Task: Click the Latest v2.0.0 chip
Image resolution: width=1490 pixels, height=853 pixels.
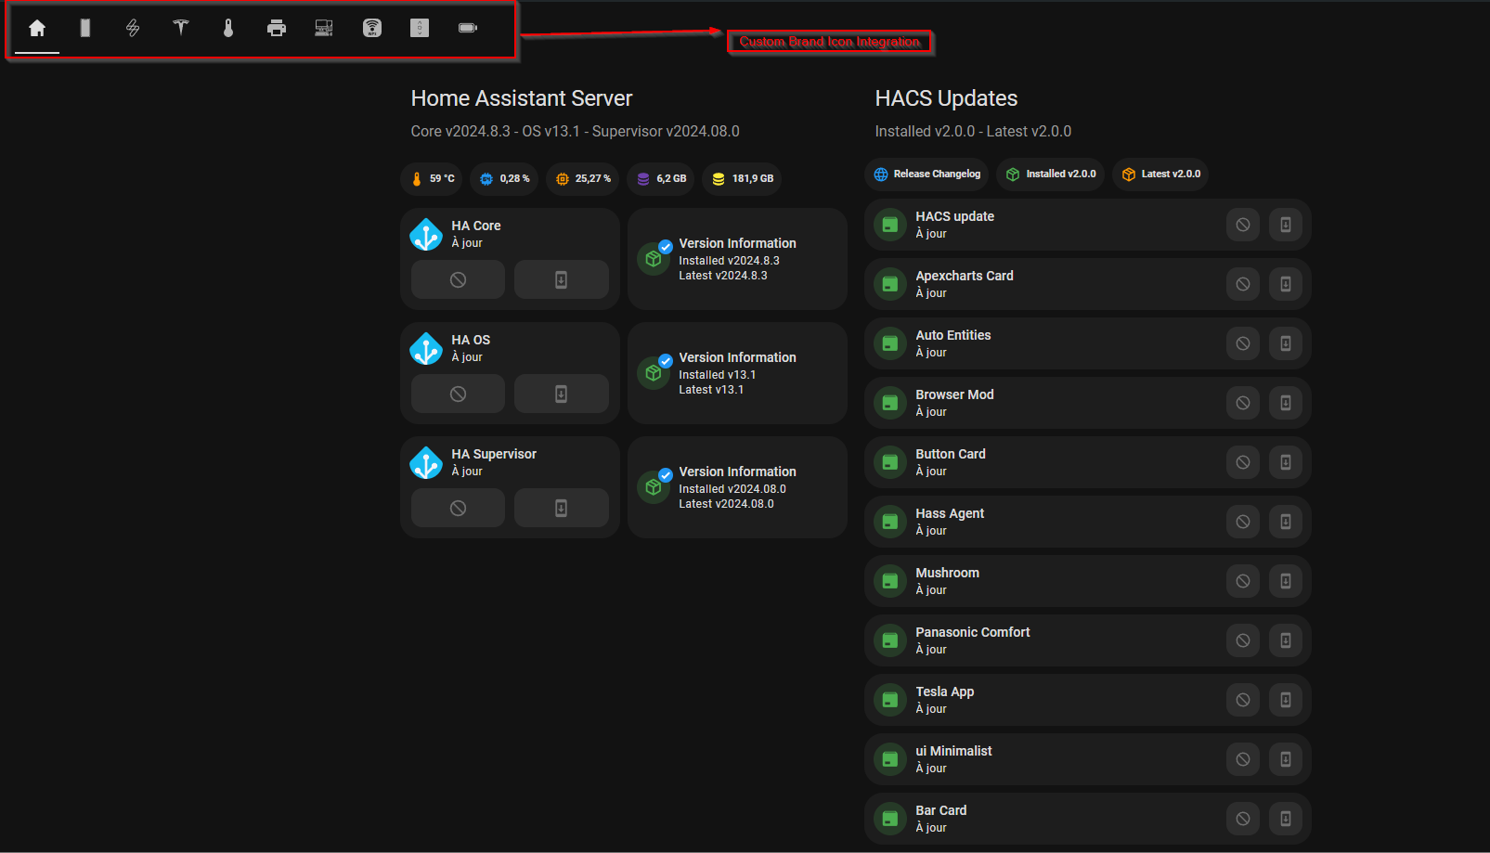Action: tap(1160, 174)
